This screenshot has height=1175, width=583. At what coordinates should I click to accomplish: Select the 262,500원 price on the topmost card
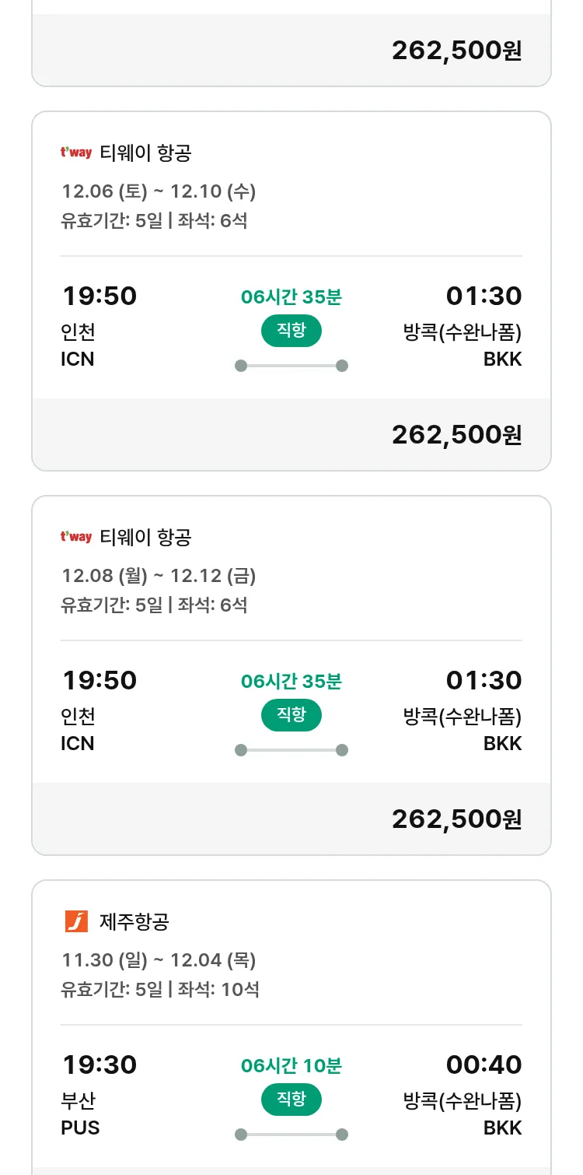coord(456,51)
